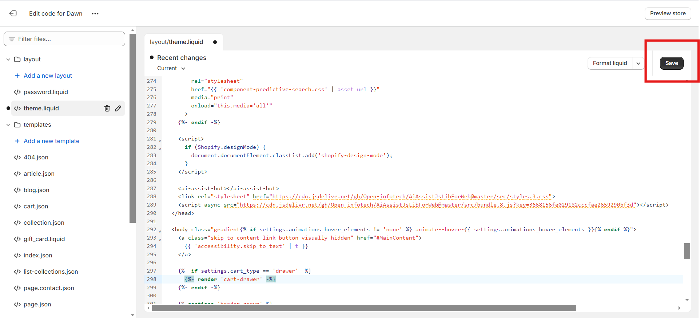This screenshot has height=318, width=700.
Task: Fold code at line 281 script tag
Action: pyautogui.click(x=160, y=140)
